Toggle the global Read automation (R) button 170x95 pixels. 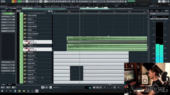coord(19,1)
